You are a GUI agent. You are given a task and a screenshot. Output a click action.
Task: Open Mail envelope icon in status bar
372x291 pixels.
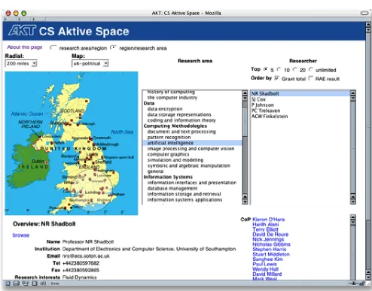pyautogui.click(x=17, y=283)
